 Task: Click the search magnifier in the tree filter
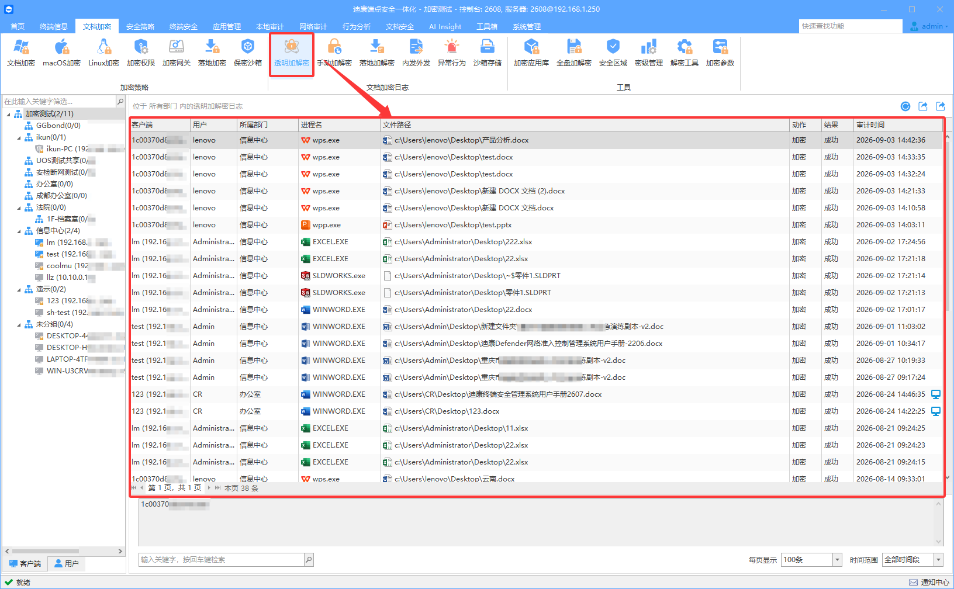(x=120, y=101)
